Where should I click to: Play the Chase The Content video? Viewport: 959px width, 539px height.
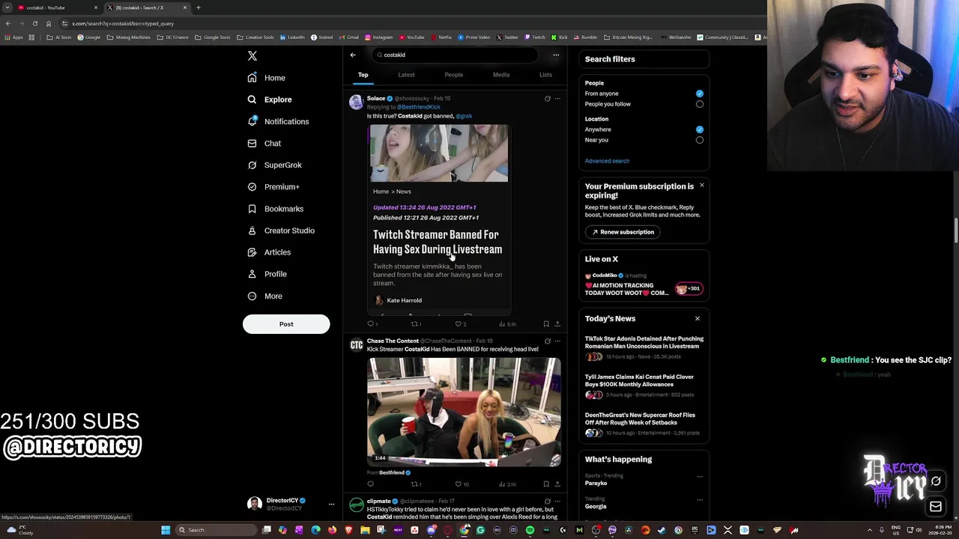coord(464,412)
